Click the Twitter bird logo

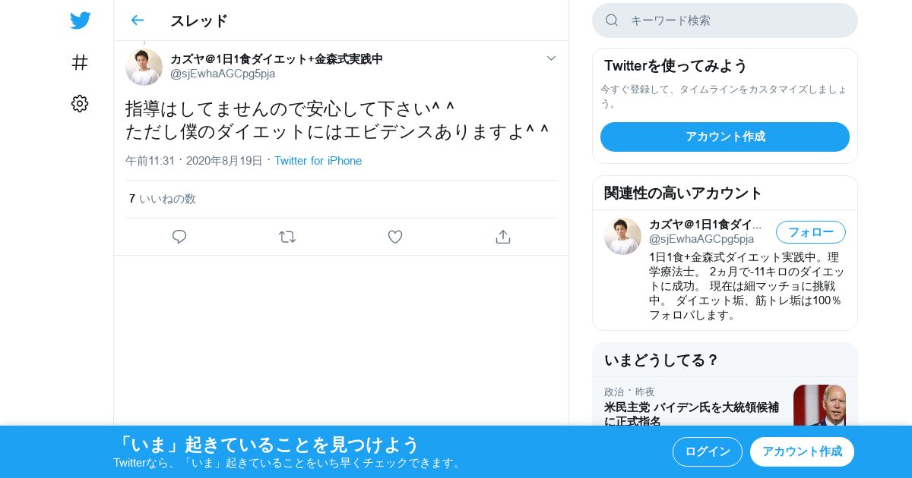pos(80,20)
